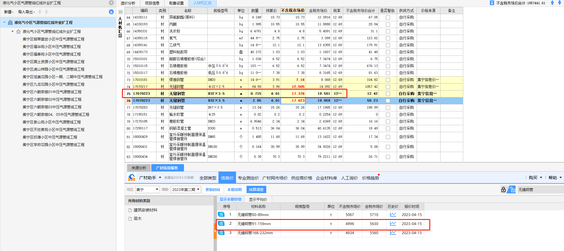Open history price chart for 无缝钢管91-159mm
Image resolution: width=564 pixels, height=251 pixels.
(x=393, y=224)
